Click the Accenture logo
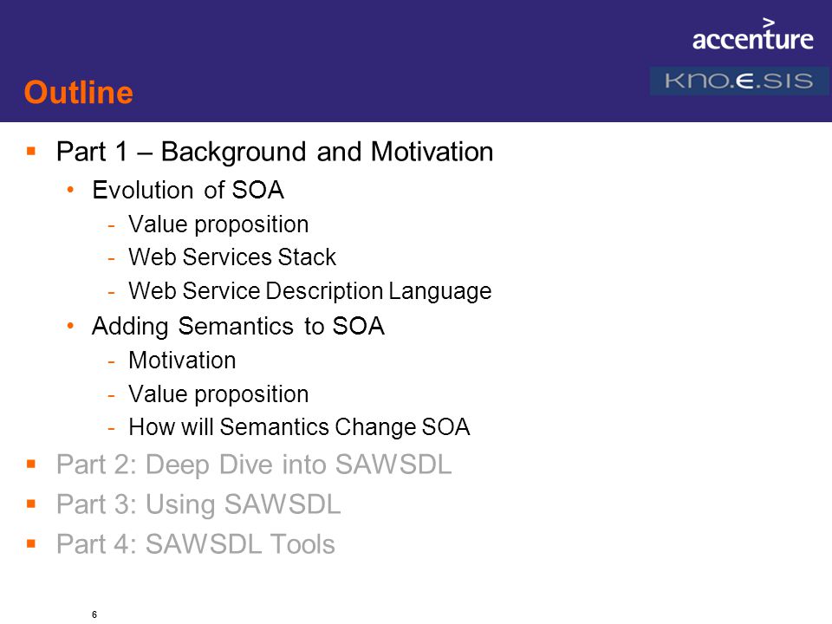The image size is (832, 624). click(x=752, y=34)
